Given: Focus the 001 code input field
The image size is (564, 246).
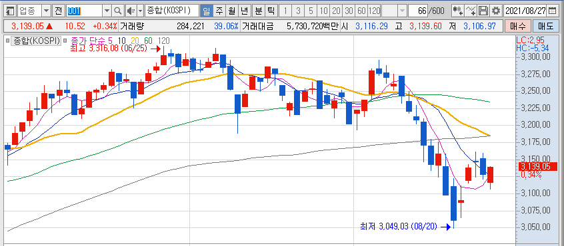Looking at the screenshot, I should 84,11.
